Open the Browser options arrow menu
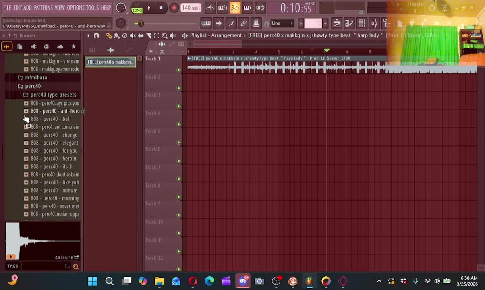The image size is (485, 290). [4, 36]
